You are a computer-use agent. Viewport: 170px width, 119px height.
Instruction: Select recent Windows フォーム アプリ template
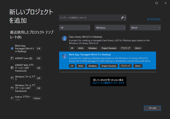tap(25, 78)
